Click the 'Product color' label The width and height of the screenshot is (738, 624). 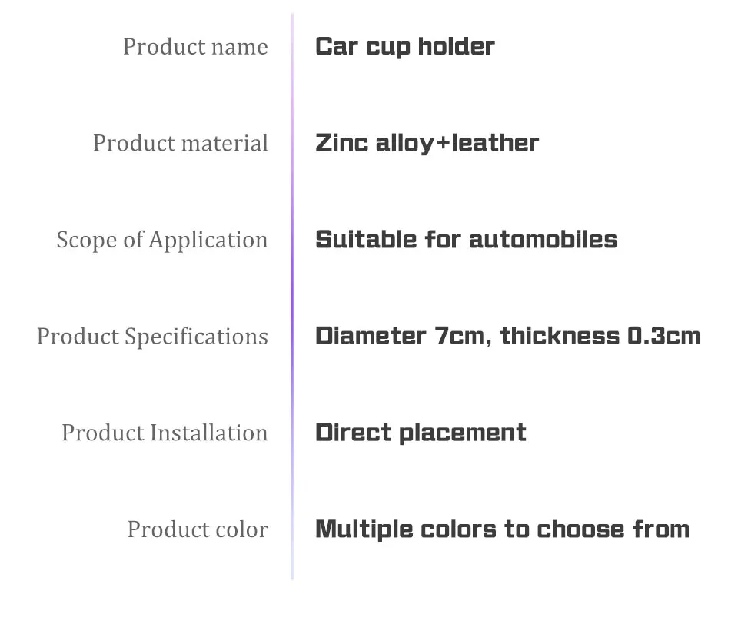click(x=198, y=529)
